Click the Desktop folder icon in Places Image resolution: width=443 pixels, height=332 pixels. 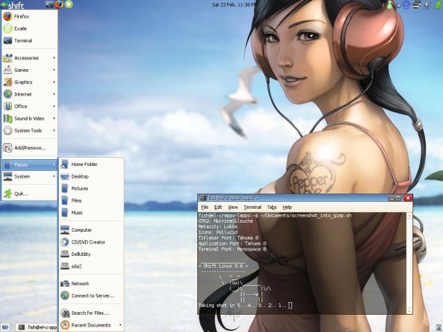click(64, 176)
